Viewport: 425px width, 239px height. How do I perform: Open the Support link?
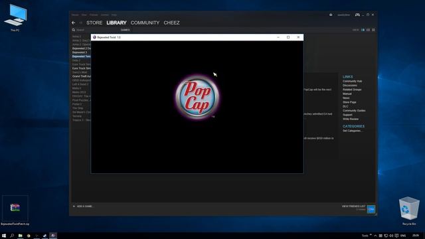[x=347, y=115]
